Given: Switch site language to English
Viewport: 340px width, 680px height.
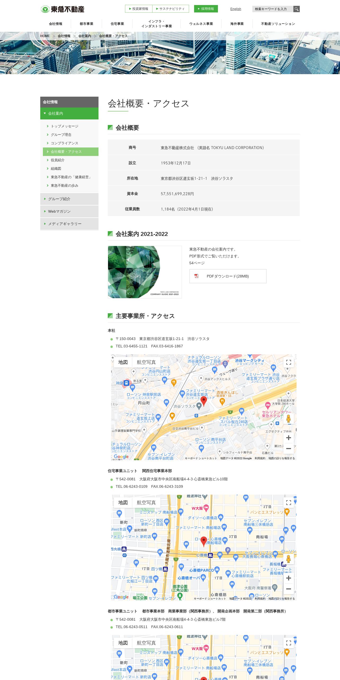Looking at the screenshot, I should pos(236,9).
